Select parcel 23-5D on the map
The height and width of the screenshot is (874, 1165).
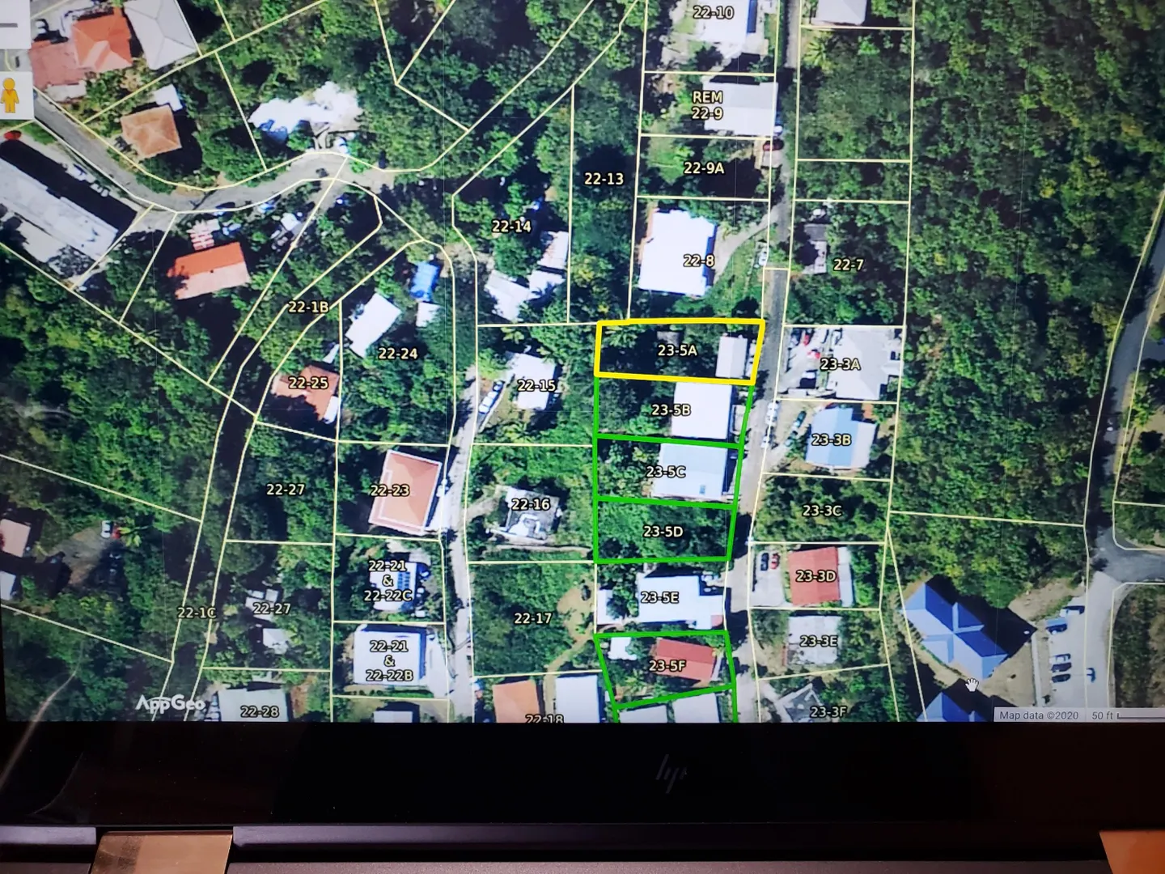pos(663,531)
